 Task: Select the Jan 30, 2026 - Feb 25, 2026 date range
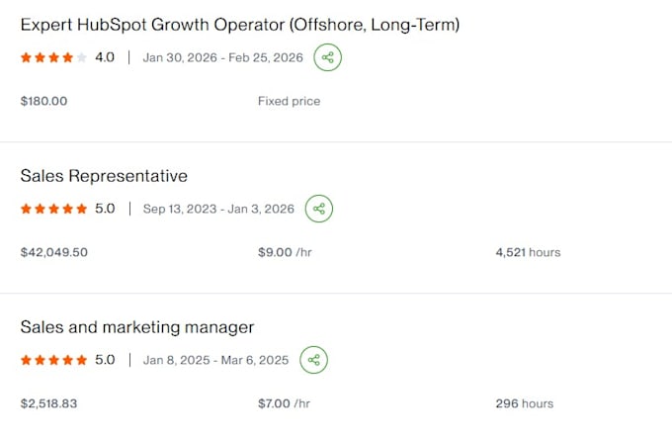pos(223,57)
